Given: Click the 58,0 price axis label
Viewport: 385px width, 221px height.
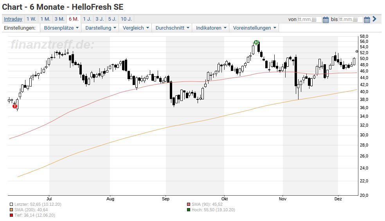Looking at the screenshot, I should pyautogui.click(x=364, y=36).
